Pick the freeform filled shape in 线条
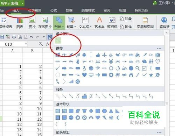This screenshot has height=136, width=175. click(x=84, y=96)
